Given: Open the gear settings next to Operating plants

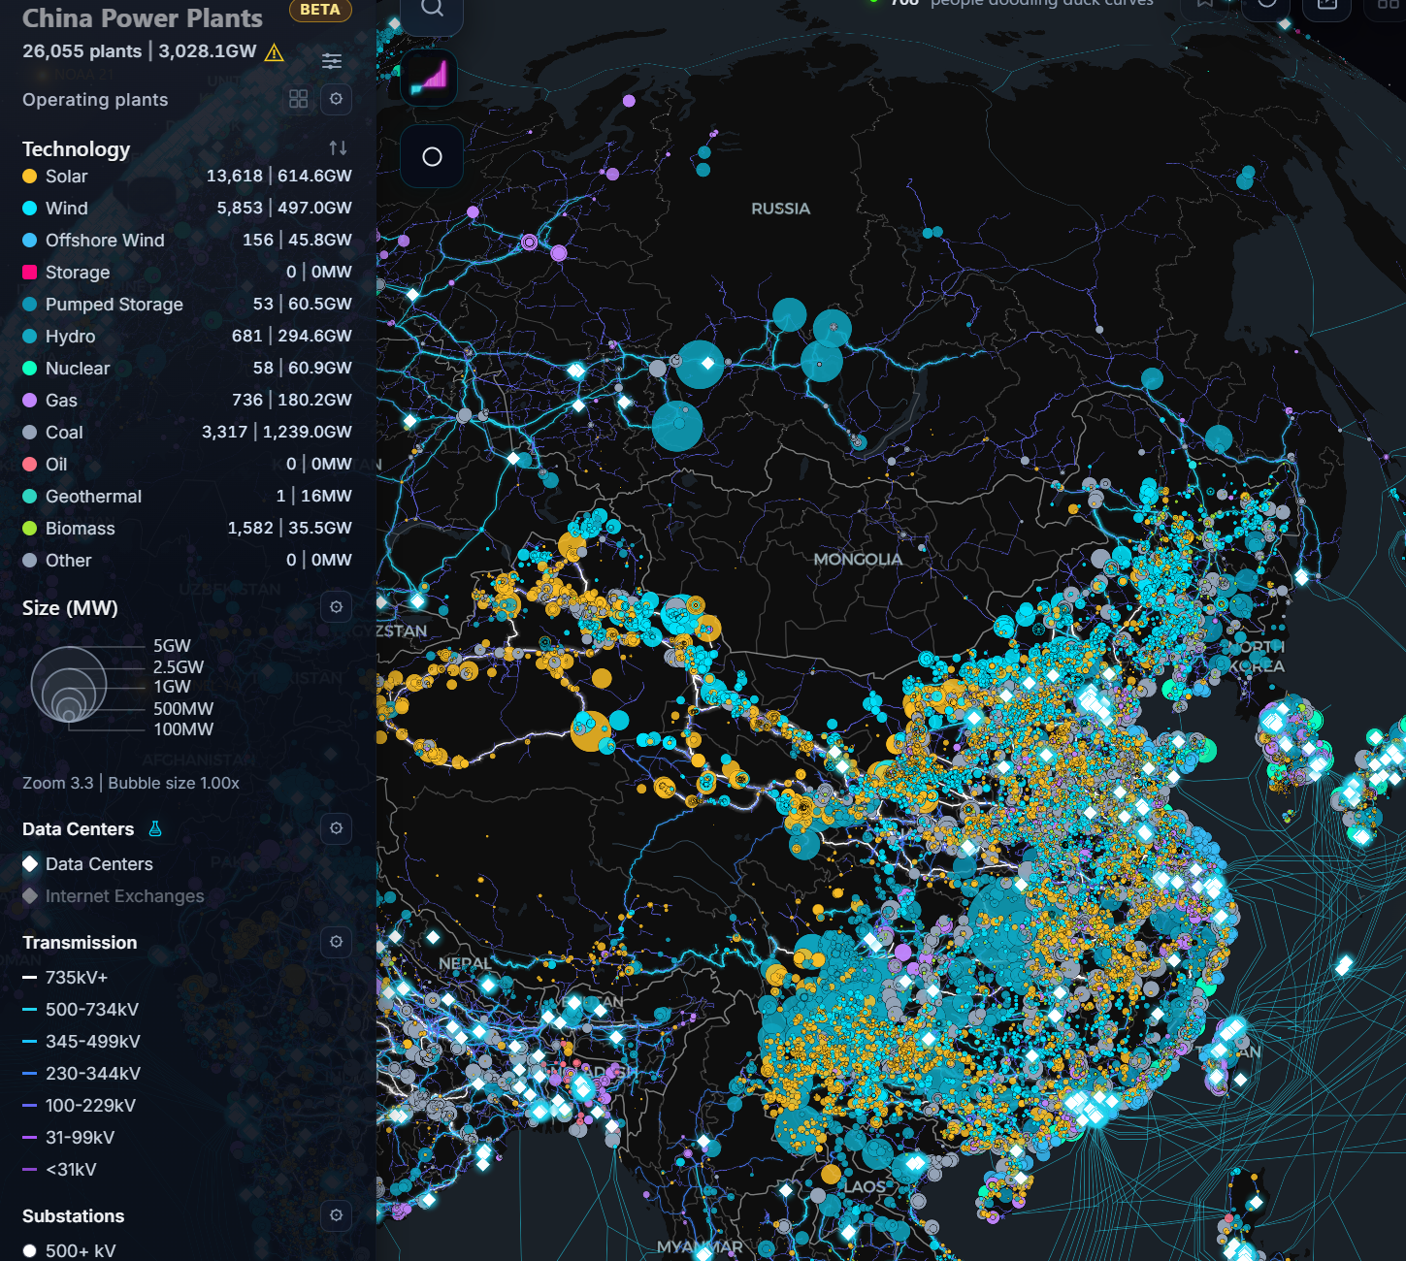Looking at the screenshot, I should 336,99.
